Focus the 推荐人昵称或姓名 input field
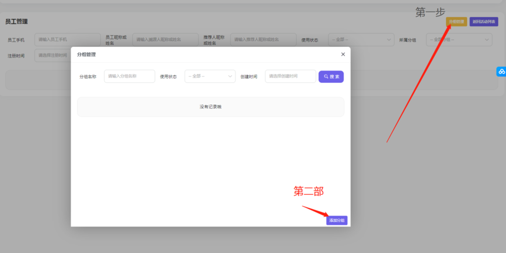This screenshot has height=253, width=506. pos(264,39)
